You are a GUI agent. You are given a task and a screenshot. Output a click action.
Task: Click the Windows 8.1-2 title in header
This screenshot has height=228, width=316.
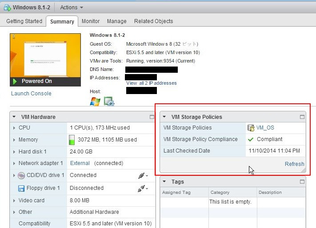click(x=32, y=8)
